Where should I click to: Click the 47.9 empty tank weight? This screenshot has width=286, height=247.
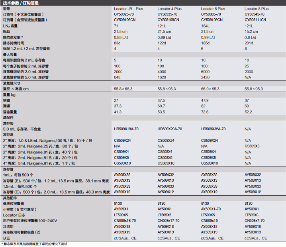coord(205,100)
